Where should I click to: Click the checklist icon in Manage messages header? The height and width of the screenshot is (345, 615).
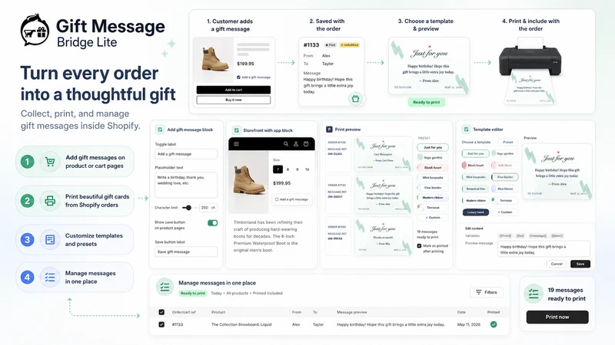click(165, 287)
